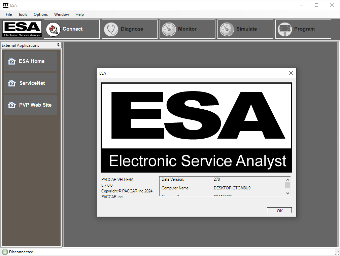Open the PVP Web Site link
The width and height of the screenshot is (340, 256).
tap(31, 105)
